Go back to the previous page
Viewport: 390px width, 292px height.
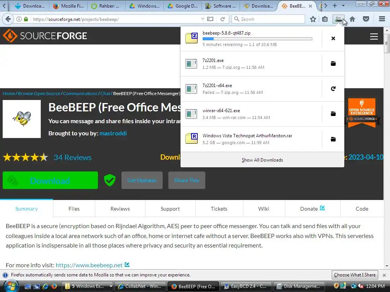[8, 19]
